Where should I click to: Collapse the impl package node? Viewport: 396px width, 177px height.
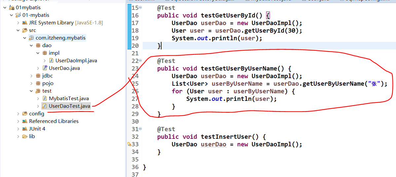38,53
